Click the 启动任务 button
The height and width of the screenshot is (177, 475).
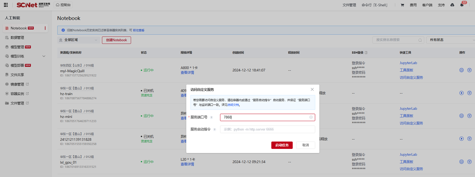[x=282, y=145]
